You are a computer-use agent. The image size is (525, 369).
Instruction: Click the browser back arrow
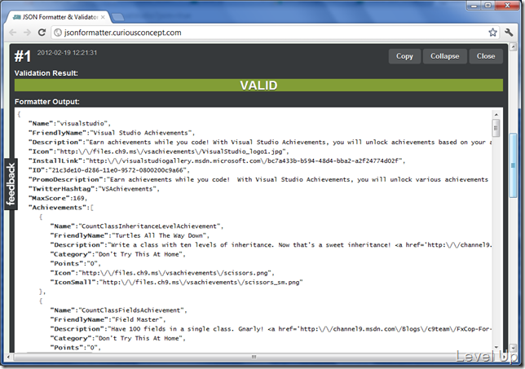[13, 33]
